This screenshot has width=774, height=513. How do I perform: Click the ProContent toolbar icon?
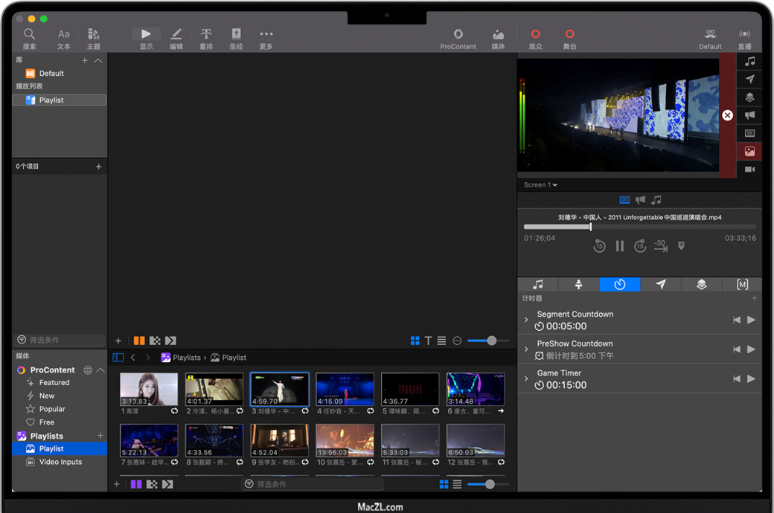[x=458, y=34]
